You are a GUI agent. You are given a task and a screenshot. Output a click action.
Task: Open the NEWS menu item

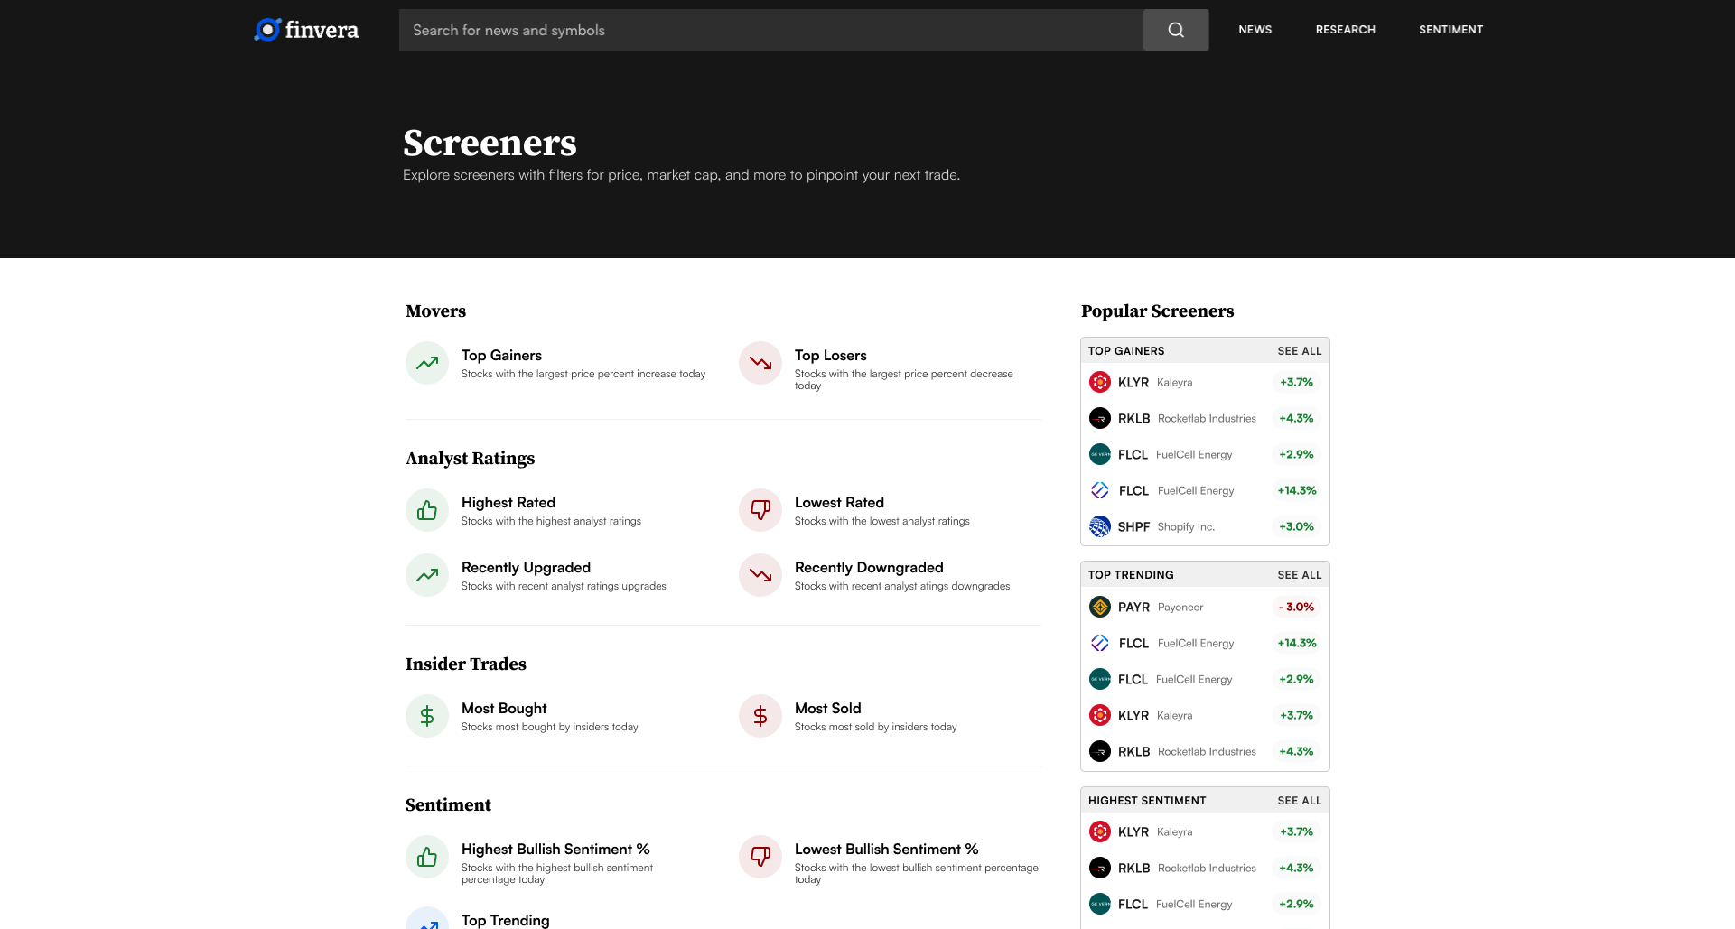tap(1255, 30)
